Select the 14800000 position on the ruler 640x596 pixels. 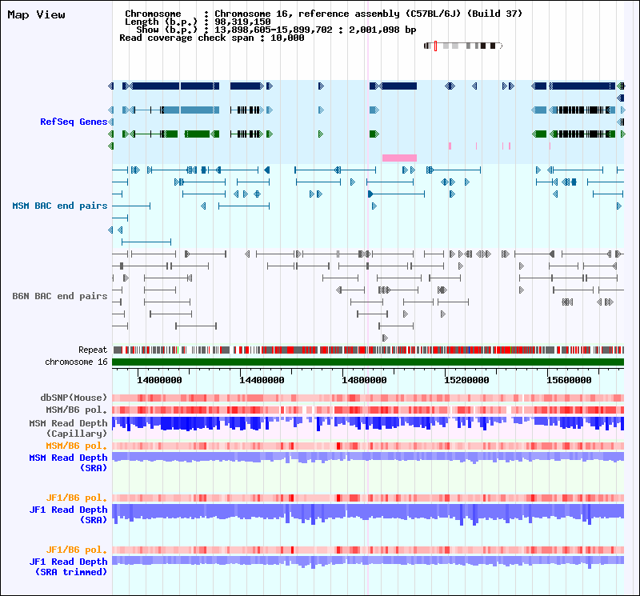[x=364, y=380]
